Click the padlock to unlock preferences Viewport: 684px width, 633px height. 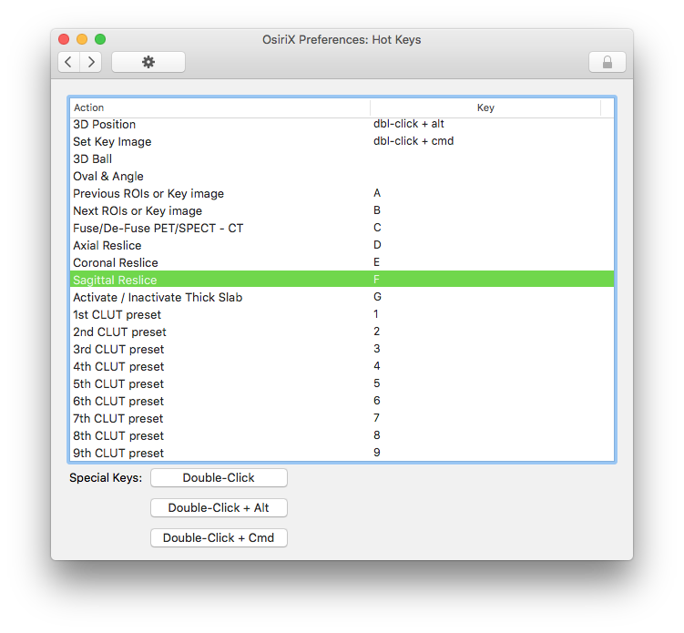[607, 62]
